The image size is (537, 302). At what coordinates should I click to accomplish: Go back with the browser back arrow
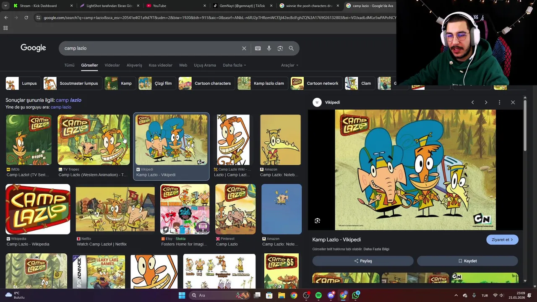click(x=6, y=18)
